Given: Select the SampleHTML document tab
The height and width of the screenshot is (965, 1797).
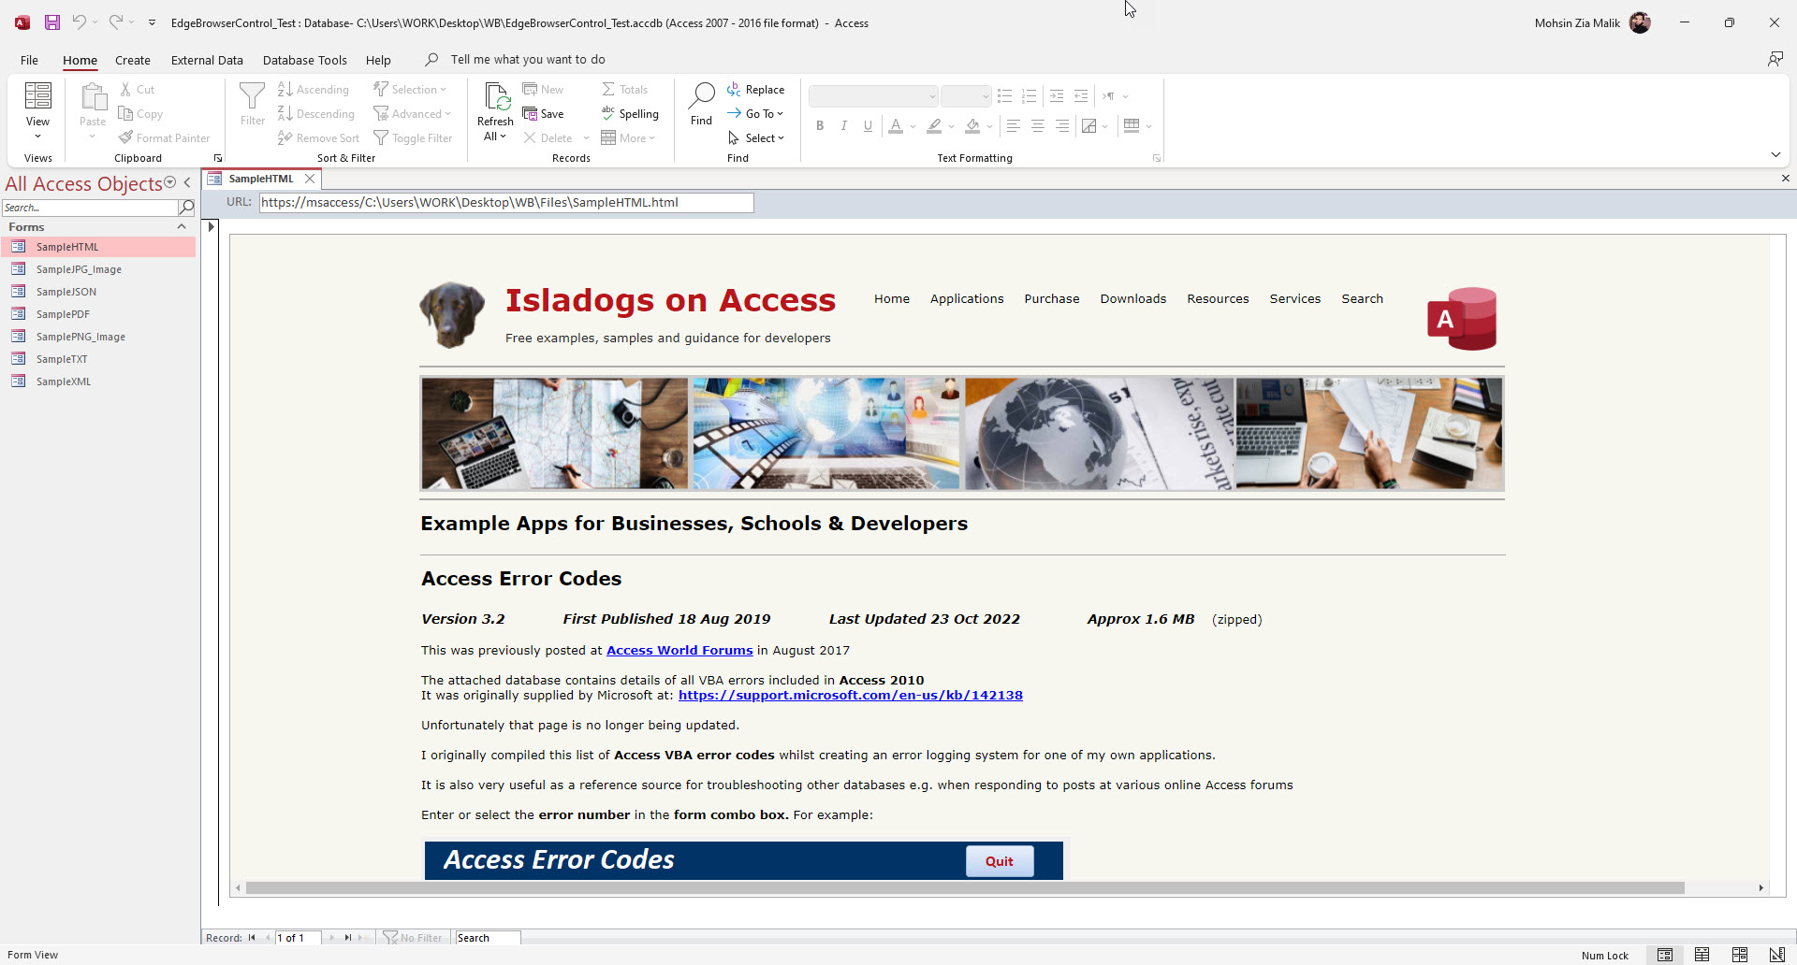Looking at the screenshot, I should (x=261, y=179).
